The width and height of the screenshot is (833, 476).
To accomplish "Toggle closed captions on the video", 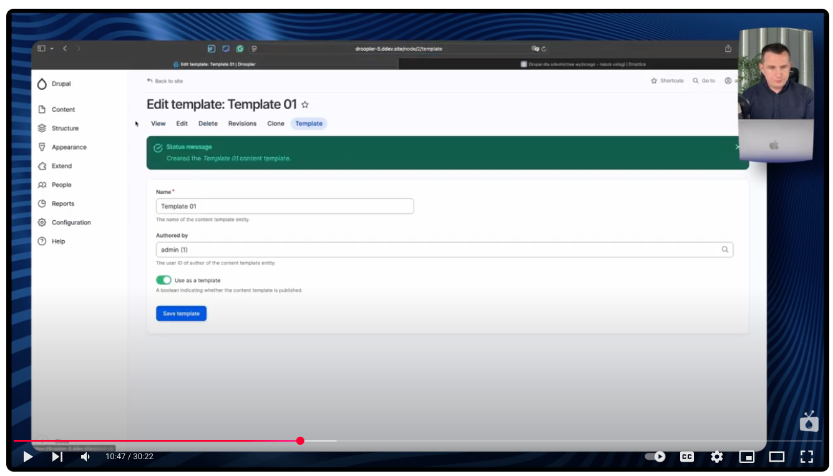I will click(686, 457).
